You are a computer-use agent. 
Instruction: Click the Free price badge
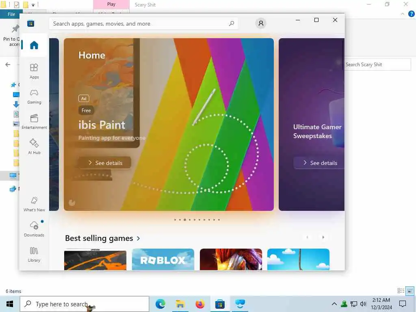(x=86, y=110)
